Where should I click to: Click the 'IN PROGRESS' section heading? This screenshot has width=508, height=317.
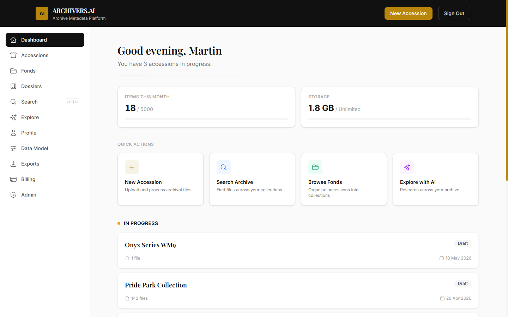pos(141,223)
